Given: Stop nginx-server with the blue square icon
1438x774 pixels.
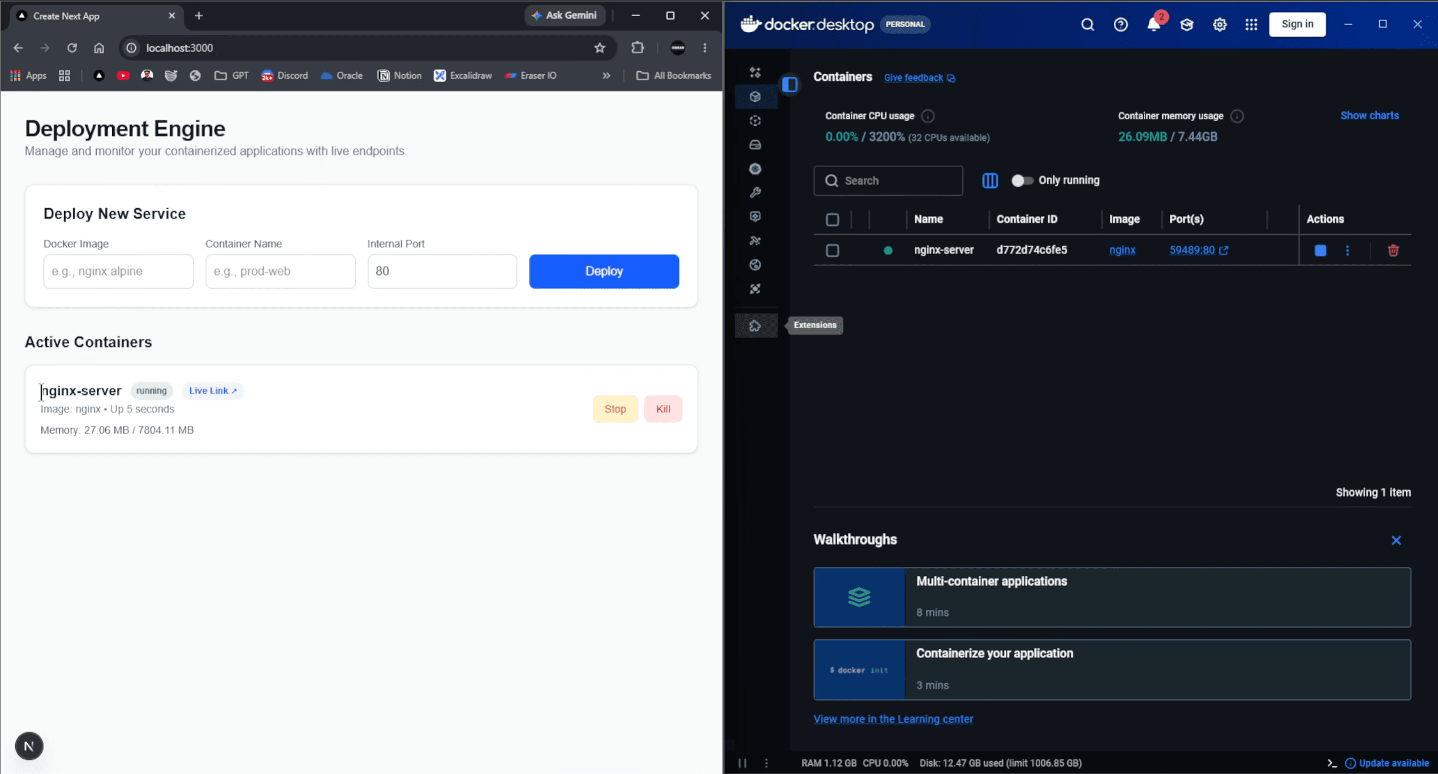Looking at the screenshot, I should tap(1320, 251).
